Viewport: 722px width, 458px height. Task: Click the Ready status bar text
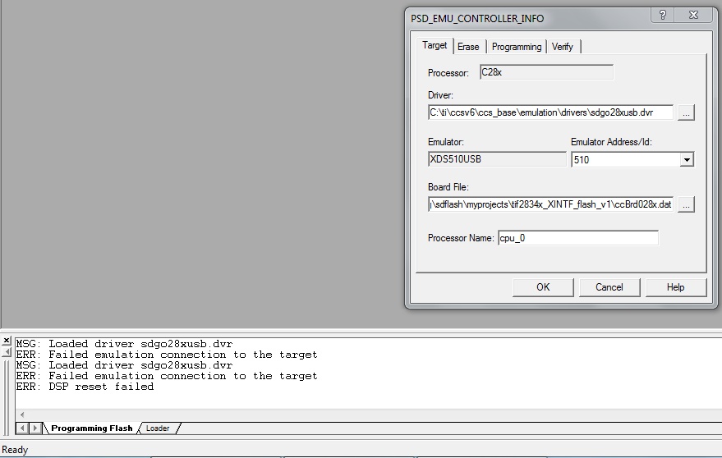tap(15, 450)
